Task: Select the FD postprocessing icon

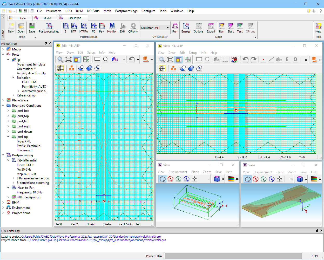Action: 94,28
